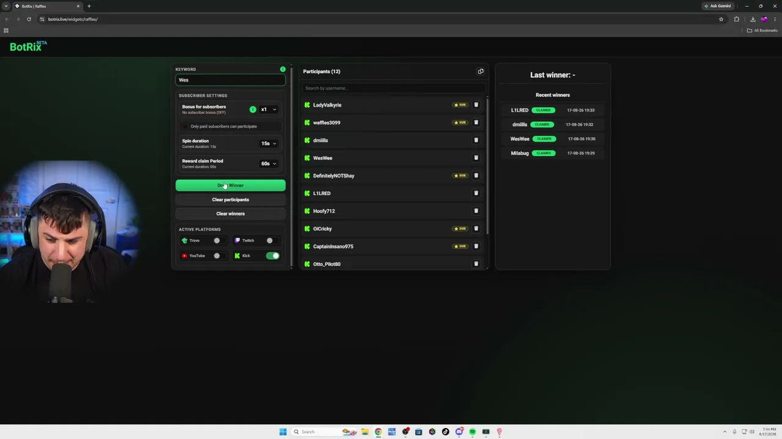Image resolution: width=782 pixels, height=439 pixels.
Task: Select recent winner Milabug
Action: 519,153
